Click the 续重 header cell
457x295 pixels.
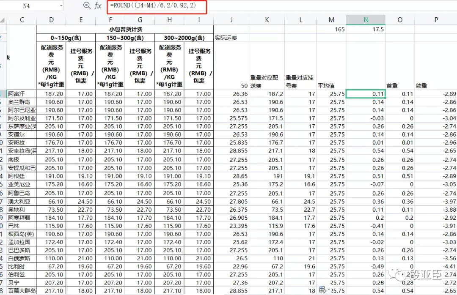click(x=436, y=66)
